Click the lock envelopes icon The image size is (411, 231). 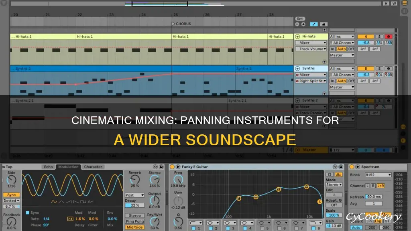324,24
